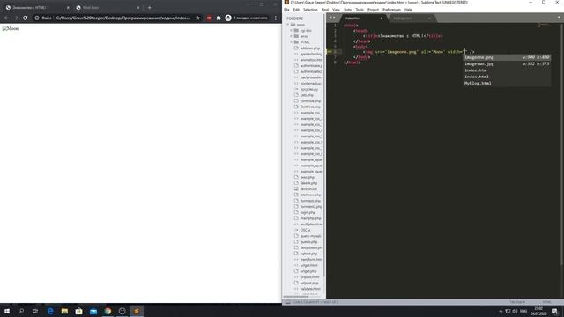Expand the HTML folder
The width and height of the screenshot is (564, 317).
click(291, 42)
